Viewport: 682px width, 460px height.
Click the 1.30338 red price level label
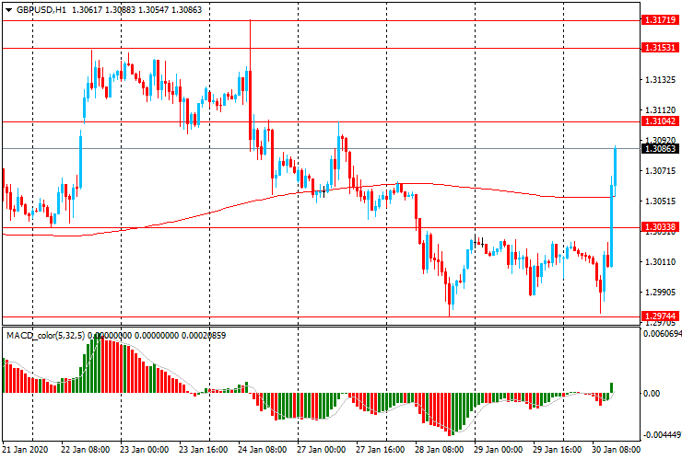660,226
